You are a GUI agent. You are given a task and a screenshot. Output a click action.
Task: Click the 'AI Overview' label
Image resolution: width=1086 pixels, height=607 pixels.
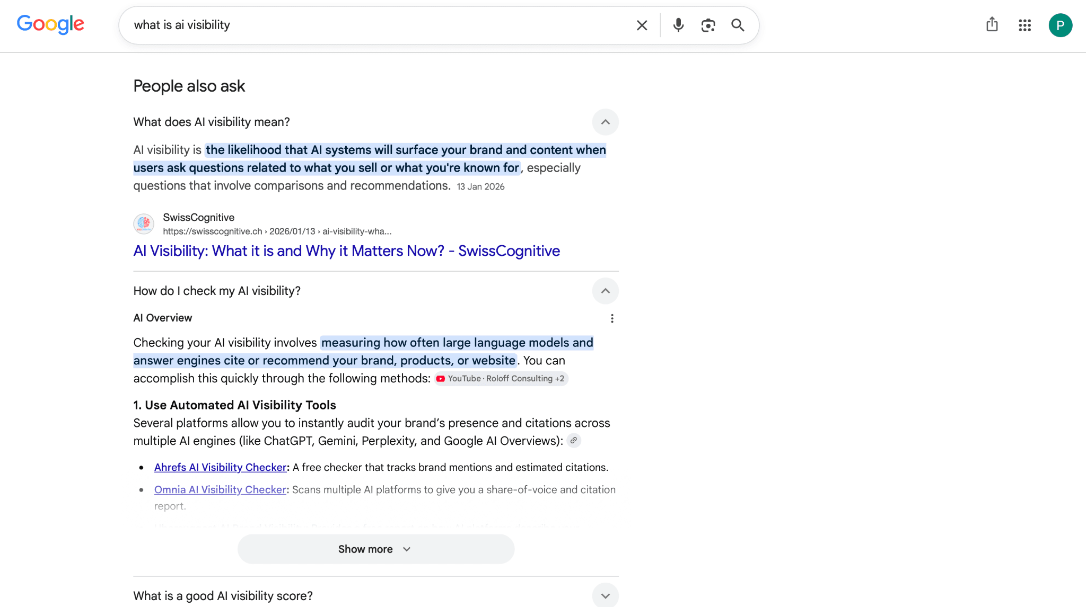[x=162, y=318]
